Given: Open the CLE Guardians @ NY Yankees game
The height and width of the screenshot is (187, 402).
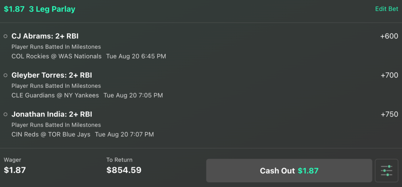Looking at the screenshot, I should pos(55,95).
